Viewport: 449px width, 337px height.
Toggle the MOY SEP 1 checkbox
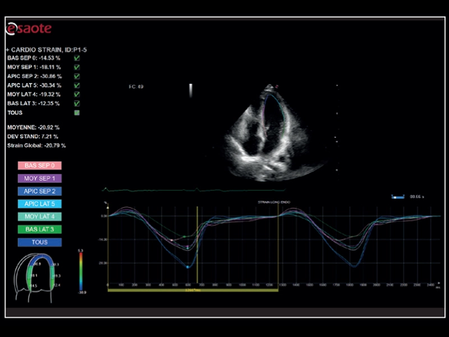pos(77,67)
